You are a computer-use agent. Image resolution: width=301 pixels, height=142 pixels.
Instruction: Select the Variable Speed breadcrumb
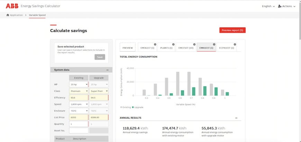point(37,15)
